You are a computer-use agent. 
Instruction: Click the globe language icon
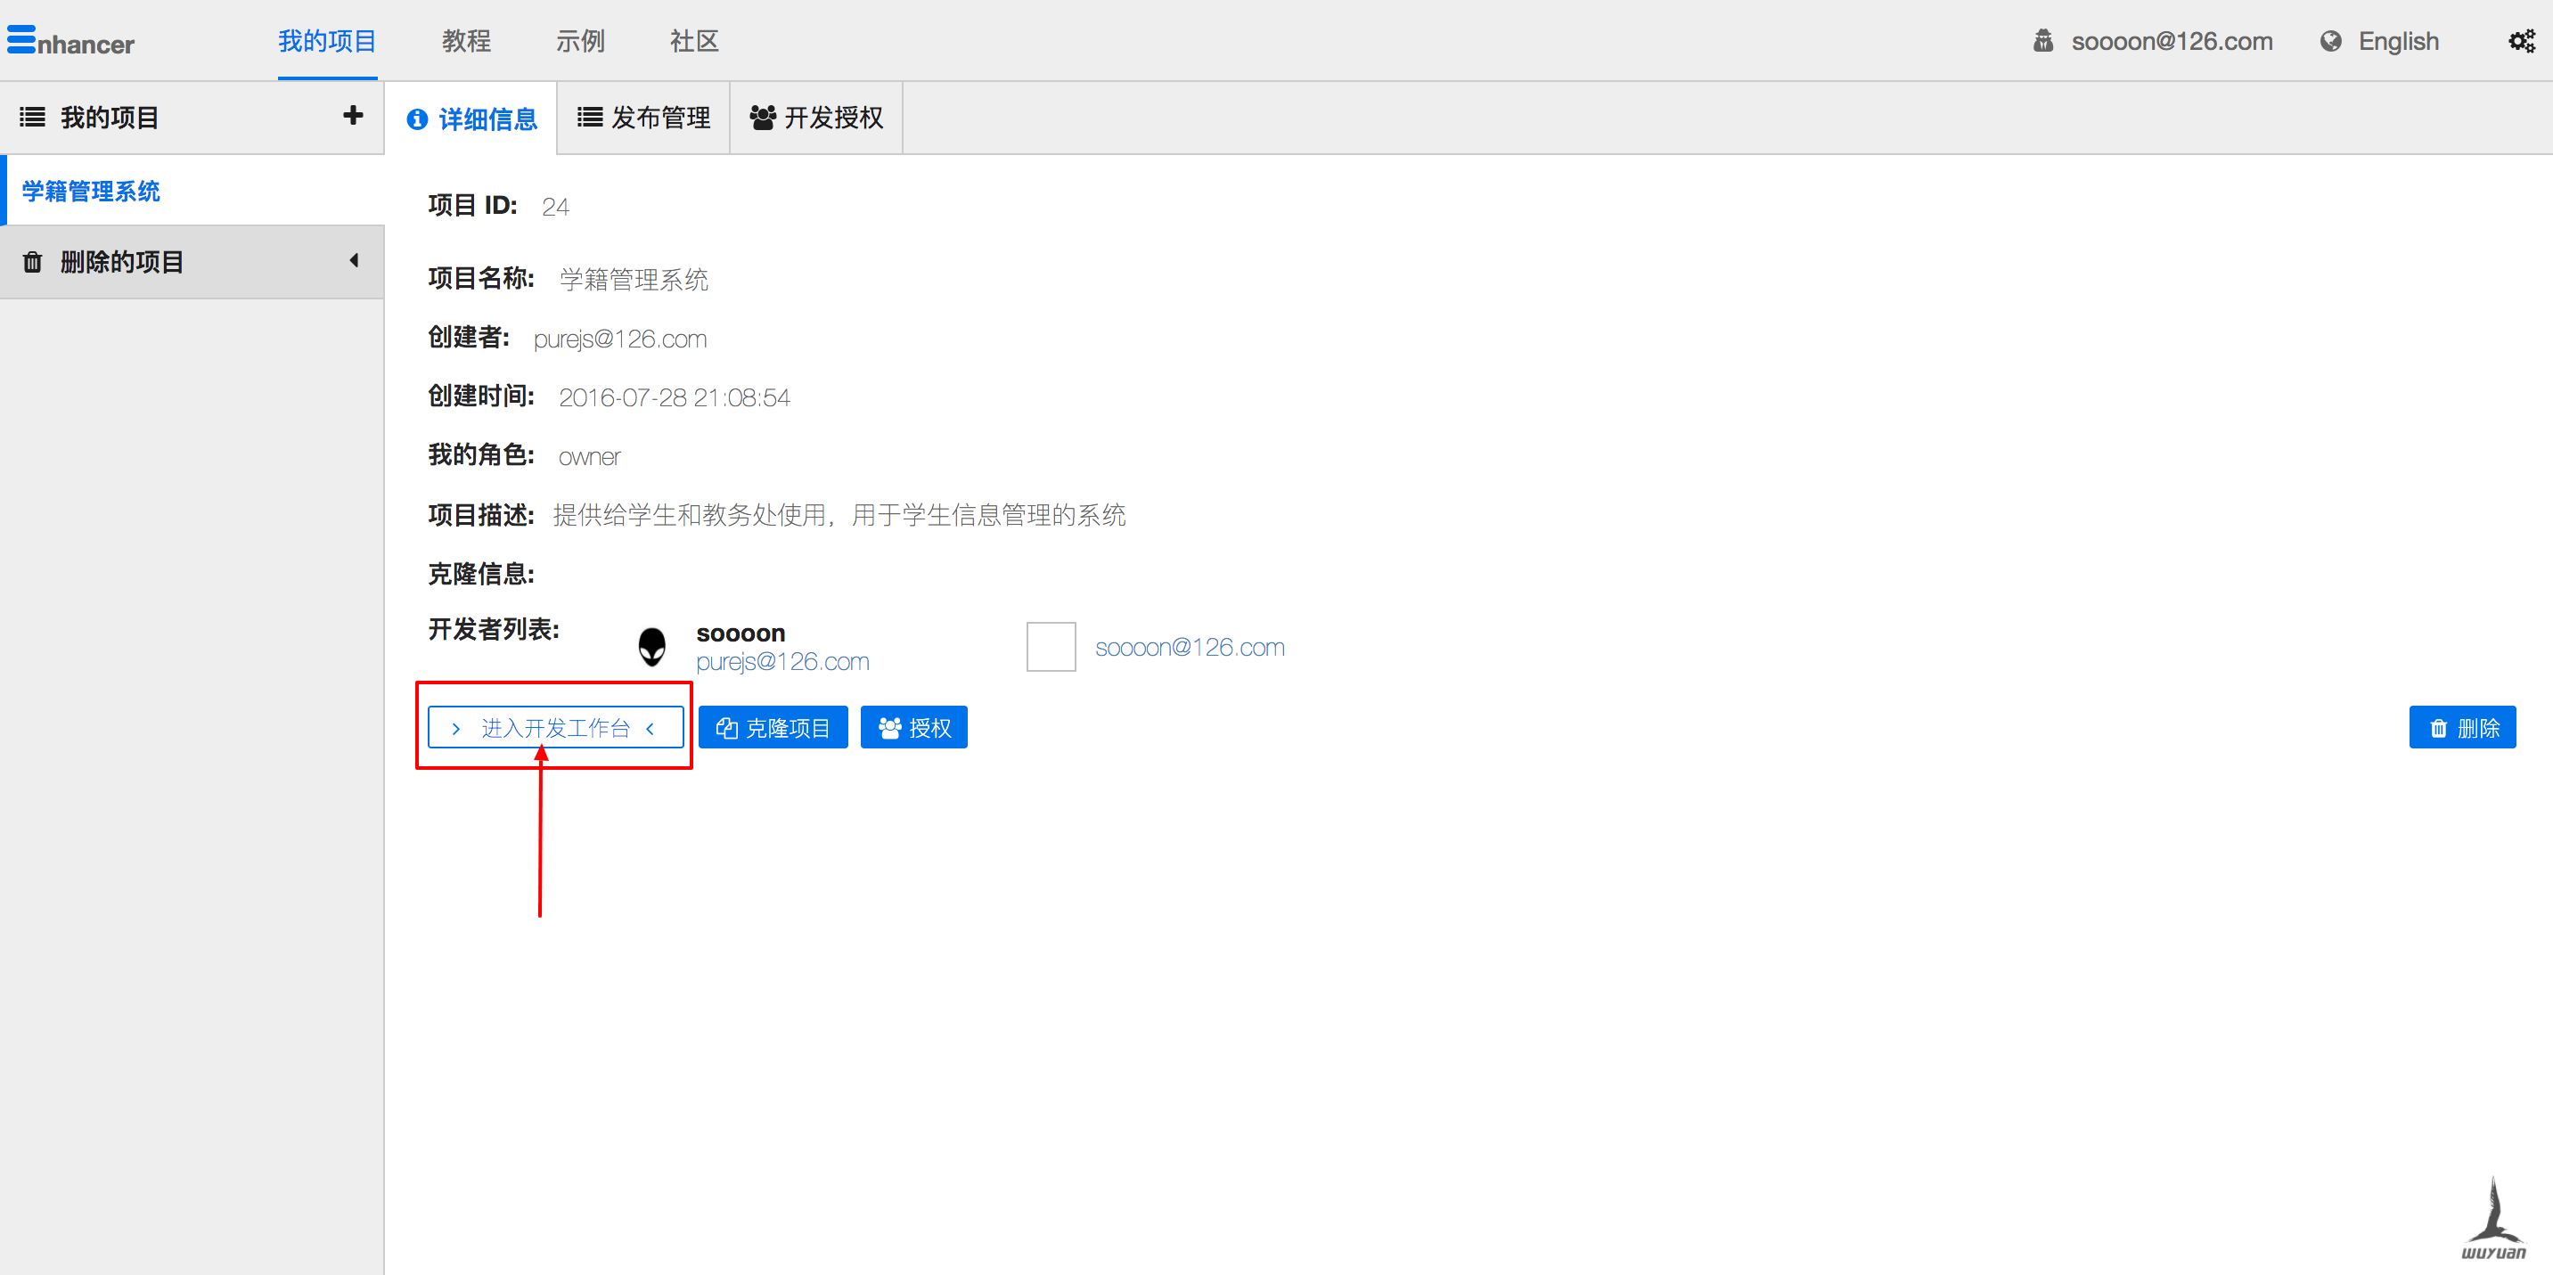pos(2330,42)
